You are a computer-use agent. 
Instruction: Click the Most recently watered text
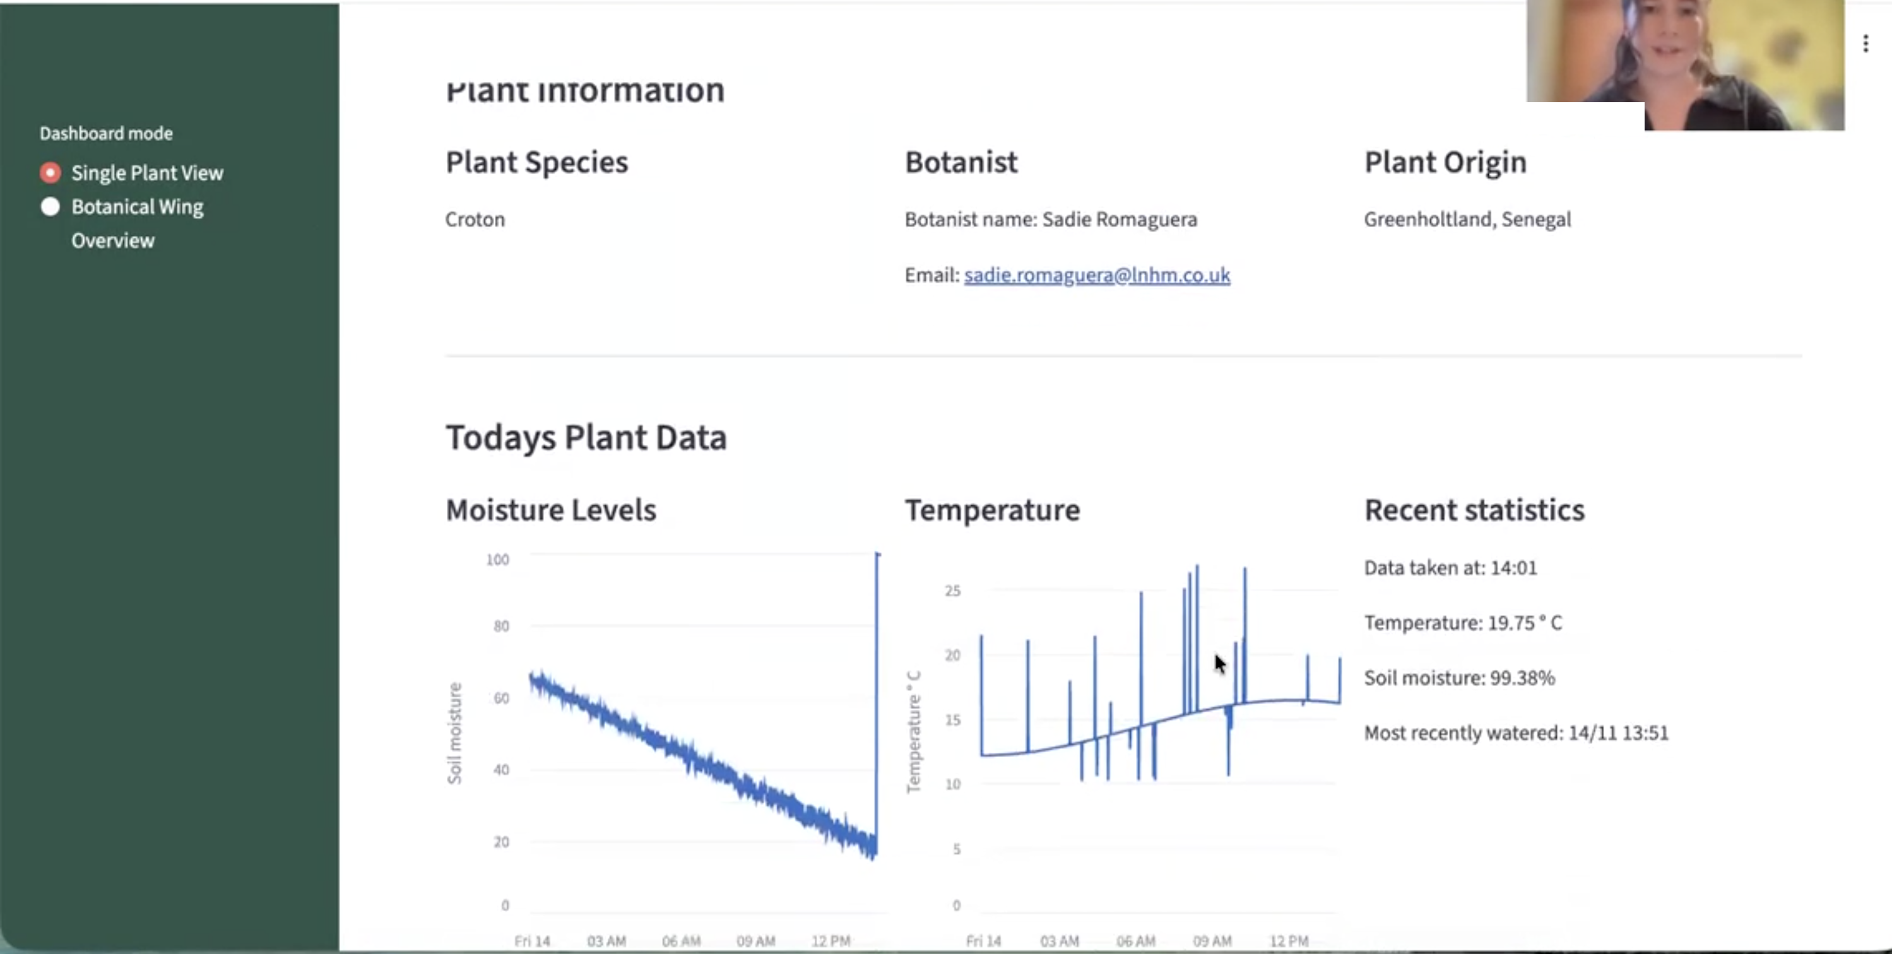[x=1515, y=733]
